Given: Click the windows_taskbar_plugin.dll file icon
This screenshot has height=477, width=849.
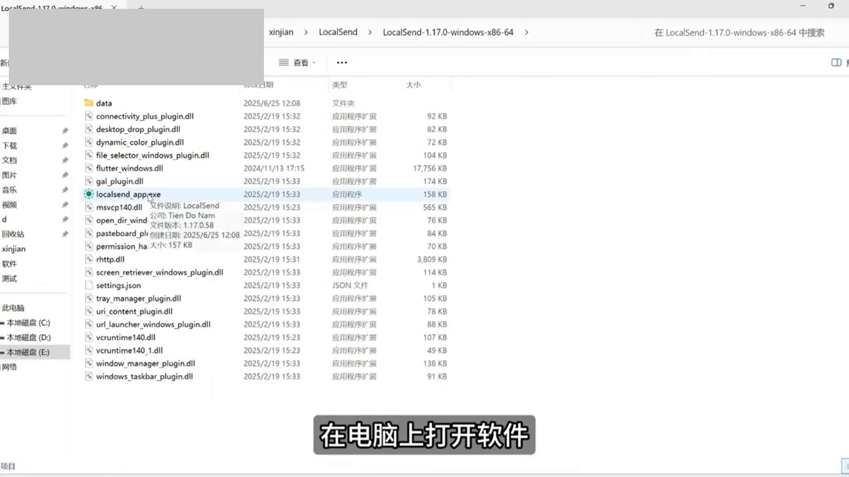Looking at the screenshot, I should pyautogui.click(x=89, y=376).
